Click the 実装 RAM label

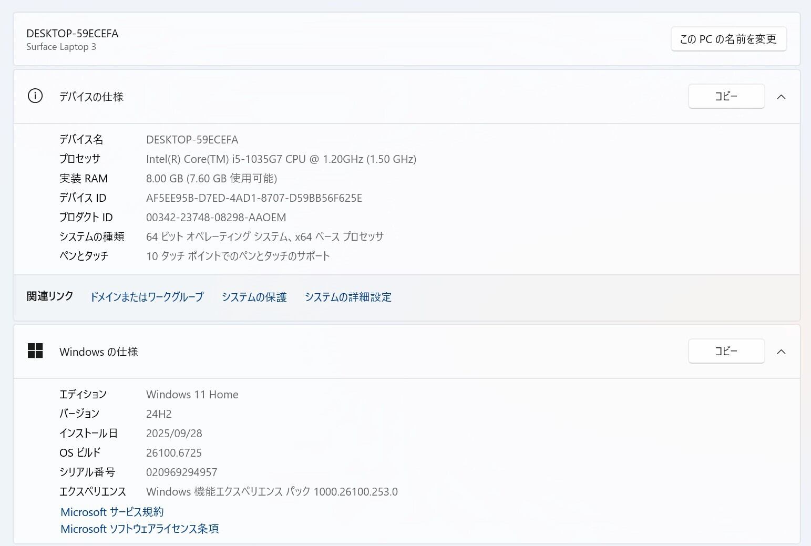tap(84, 179)
